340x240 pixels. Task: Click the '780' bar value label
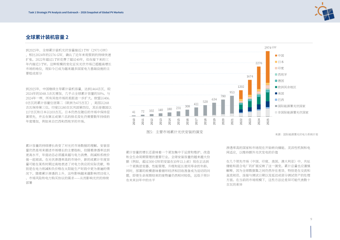pos(223,96)
